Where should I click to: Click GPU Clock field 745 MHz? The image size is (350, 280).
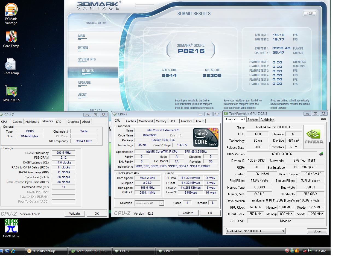pyautogui.click(x=255, y=207)
